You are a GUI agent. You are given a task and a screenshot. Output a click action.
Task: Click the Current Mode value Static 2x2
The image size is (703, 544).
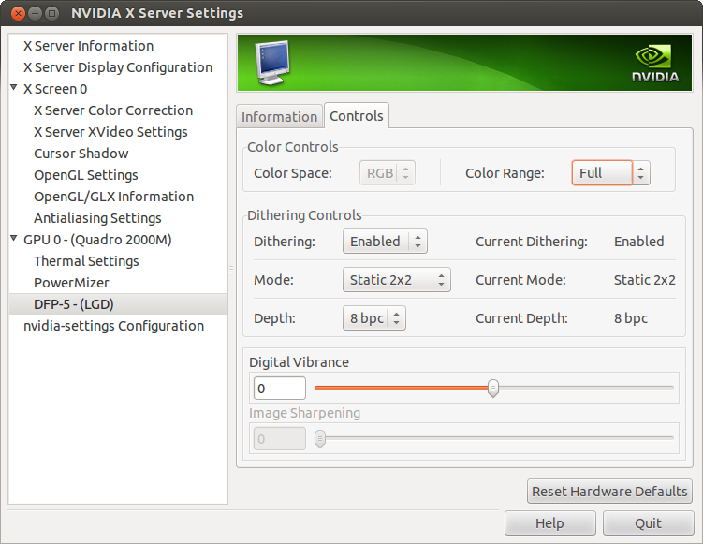tap(645, 280)
